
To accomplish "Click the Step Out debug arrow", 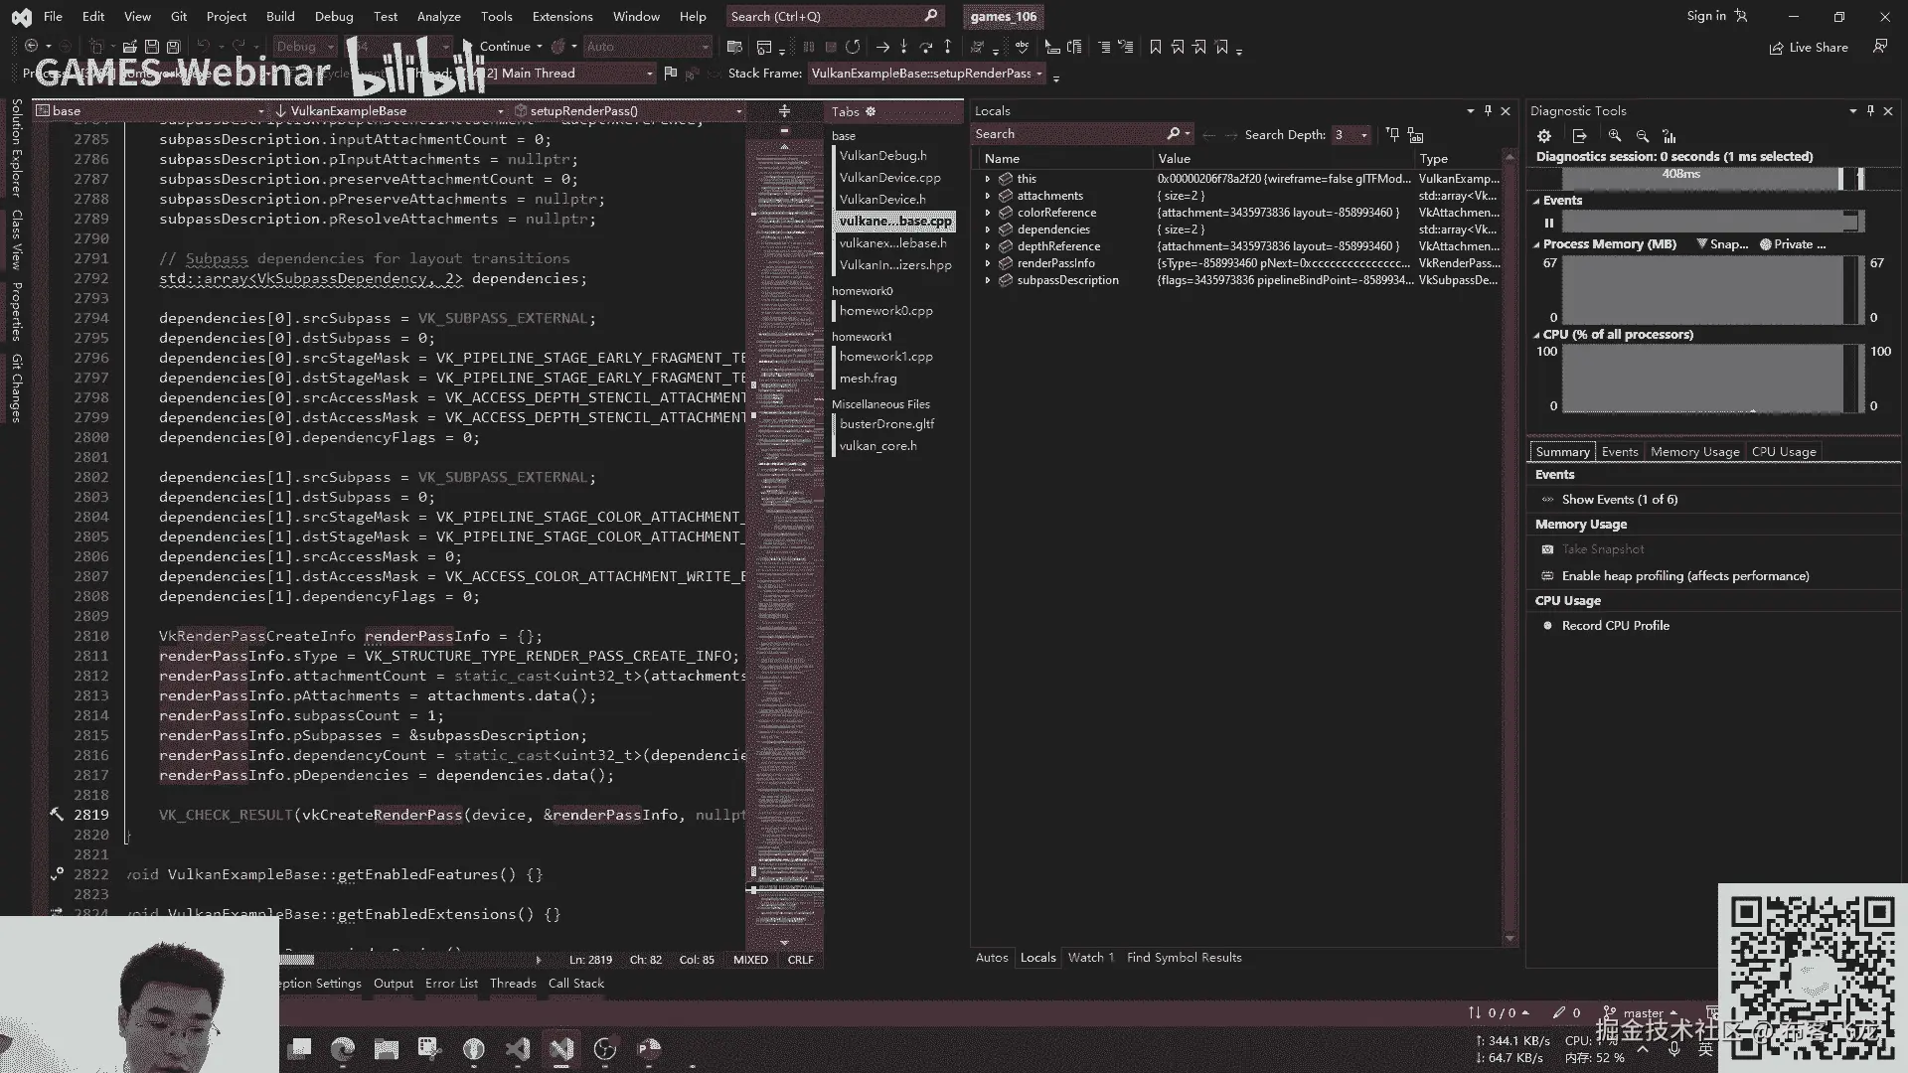I will (947, 47).
